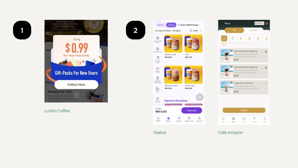Open the Milk Tea sidebar category
Screen dimensions: 298x168
[157, 100]
